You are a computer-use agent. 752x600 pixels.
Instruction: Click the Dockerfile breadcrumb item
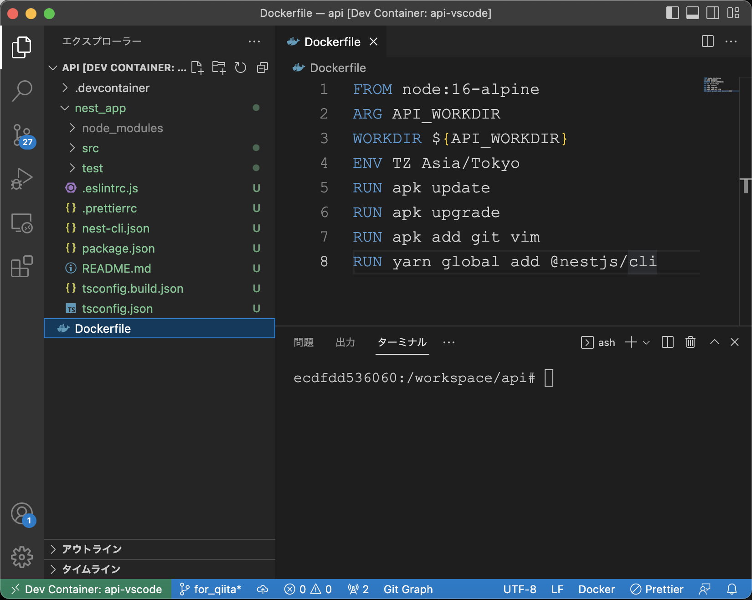tap(330, 68)
